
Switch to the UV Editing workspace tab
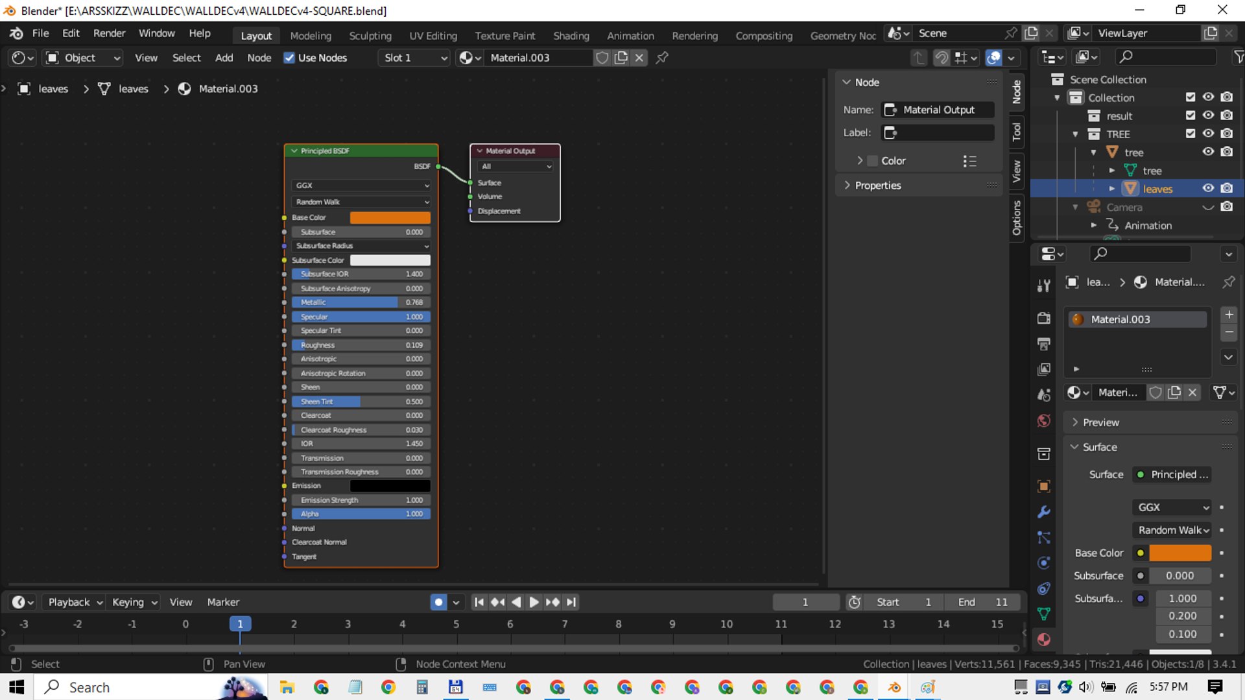click(433, 36)
